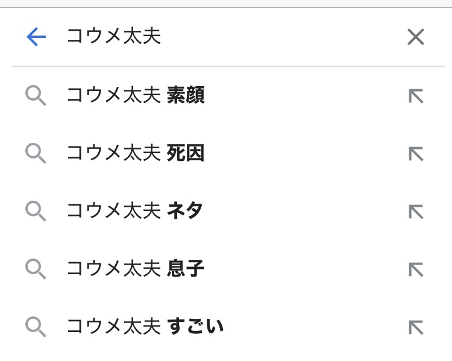The width and height of the screenshot is (452, 361).
Task: Open the suggestion コウメ太夫 息子
Action: pyautogui.click(x=135, y=269)
